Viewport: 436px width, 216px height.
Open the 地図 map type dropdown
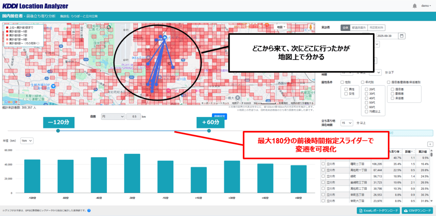281,27
